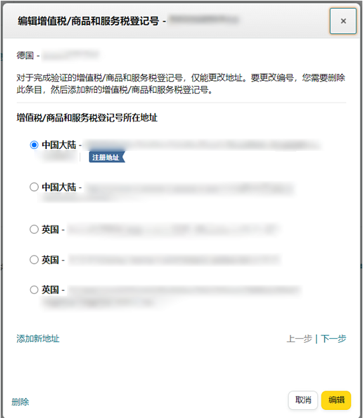The width and height of the screenshot is (363, 418).
Task: Click the blue 注册地址 badge
Action: [106, 157]
